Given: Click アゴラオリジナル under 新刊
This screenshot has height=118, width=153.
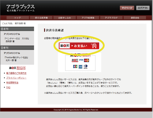Looking at the screenshot, I should 12,53.
